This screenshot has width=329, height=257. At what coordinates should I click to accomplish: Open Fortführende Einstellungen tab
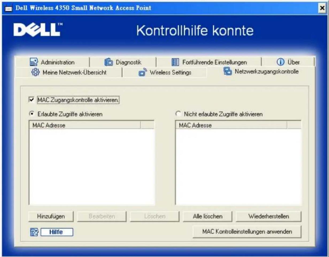point(208,63)
